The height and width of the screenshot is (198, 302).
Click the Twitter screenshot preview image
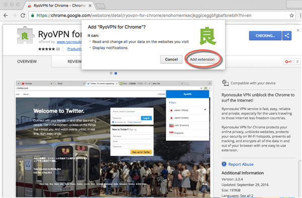click(x=114, y=139)
